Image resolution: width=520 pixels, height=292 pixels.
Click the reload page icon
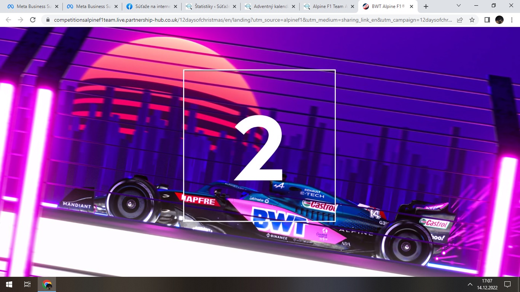pos(33,20)
